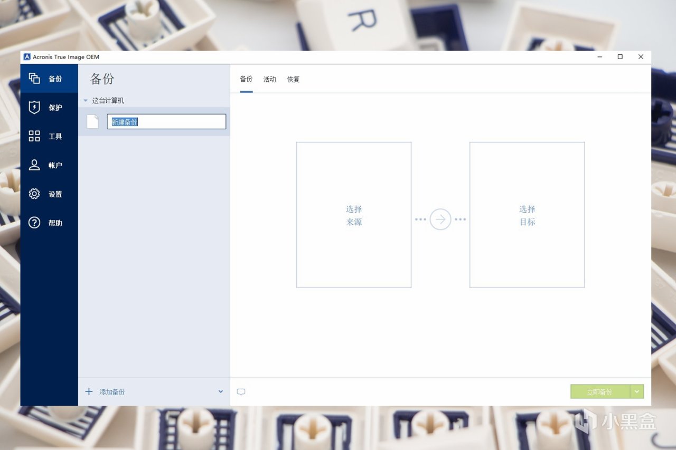Open the 工具 (Tools) grid section
Image resolution: width=676 pixels, height=450 pixels.
(x=49, y=136)
